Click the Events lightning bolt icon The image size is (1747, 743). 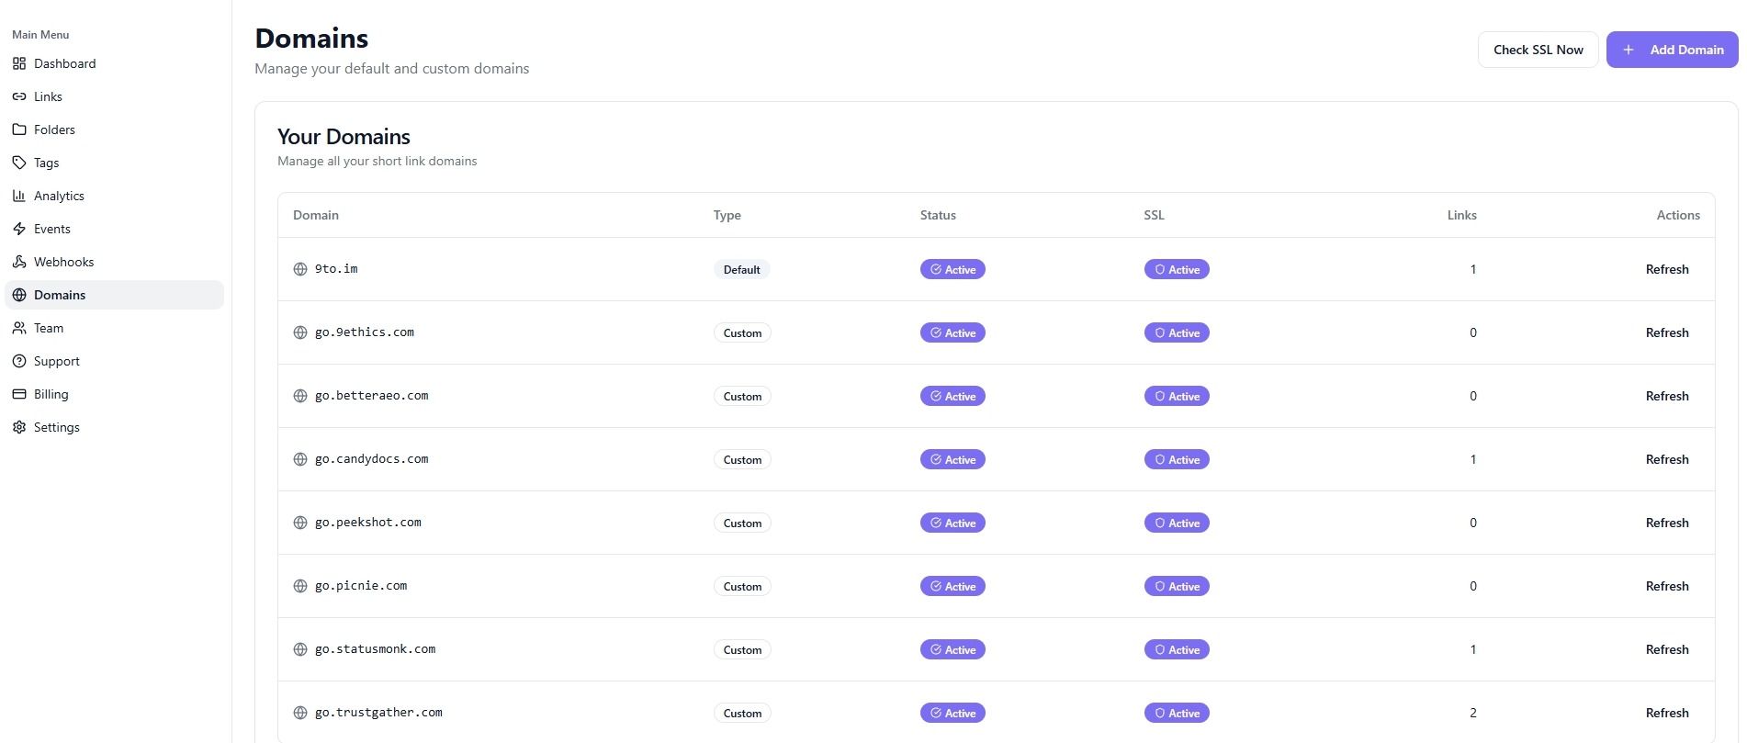(19, 229)
